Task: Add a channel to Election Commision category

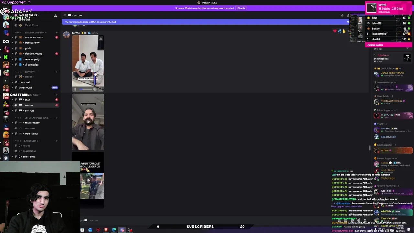Action: [x=57, y=32]
